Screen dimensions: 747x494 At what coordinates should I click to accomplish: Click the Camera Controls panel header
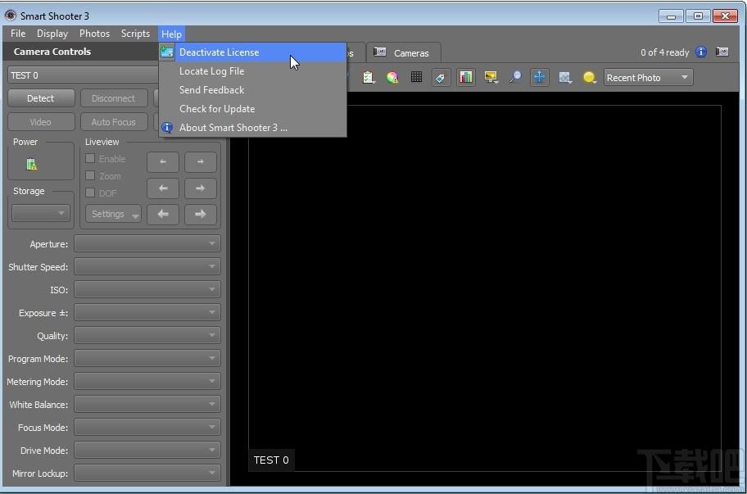click(80, 52)
